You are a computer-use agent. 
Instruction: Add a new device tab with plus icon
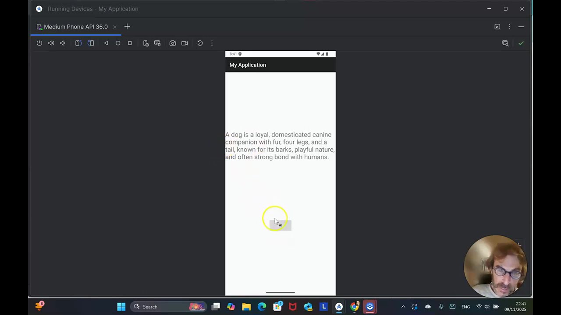[127, 27]
